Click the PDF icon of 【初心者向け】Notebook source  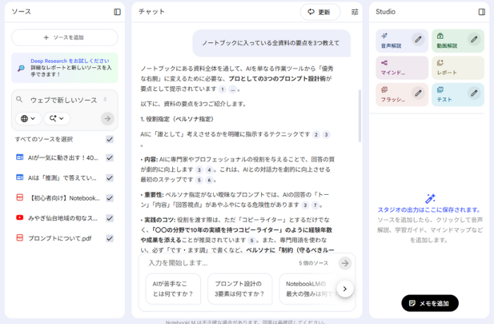20,198
